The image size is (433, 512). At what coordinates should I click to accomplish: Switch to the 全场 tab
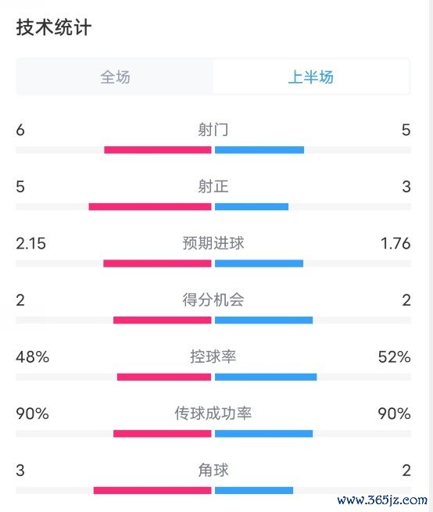[115, 77]
